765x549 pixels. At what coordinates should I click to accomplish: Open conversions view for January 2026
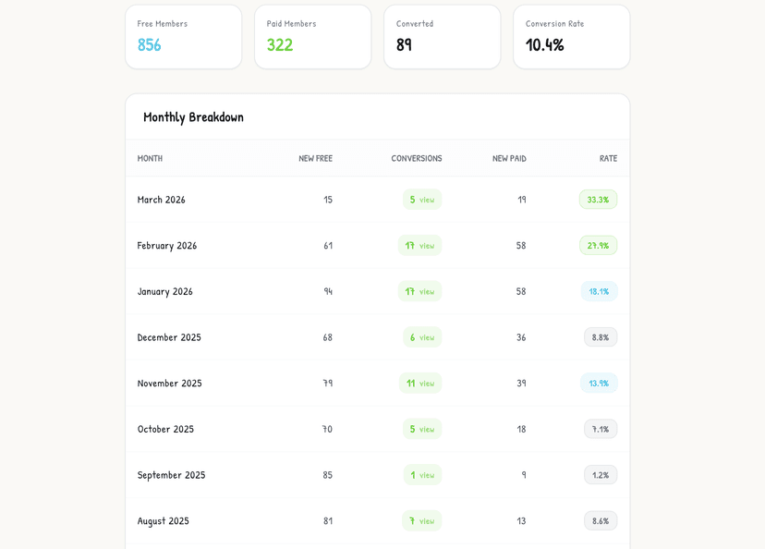[421, 291]
